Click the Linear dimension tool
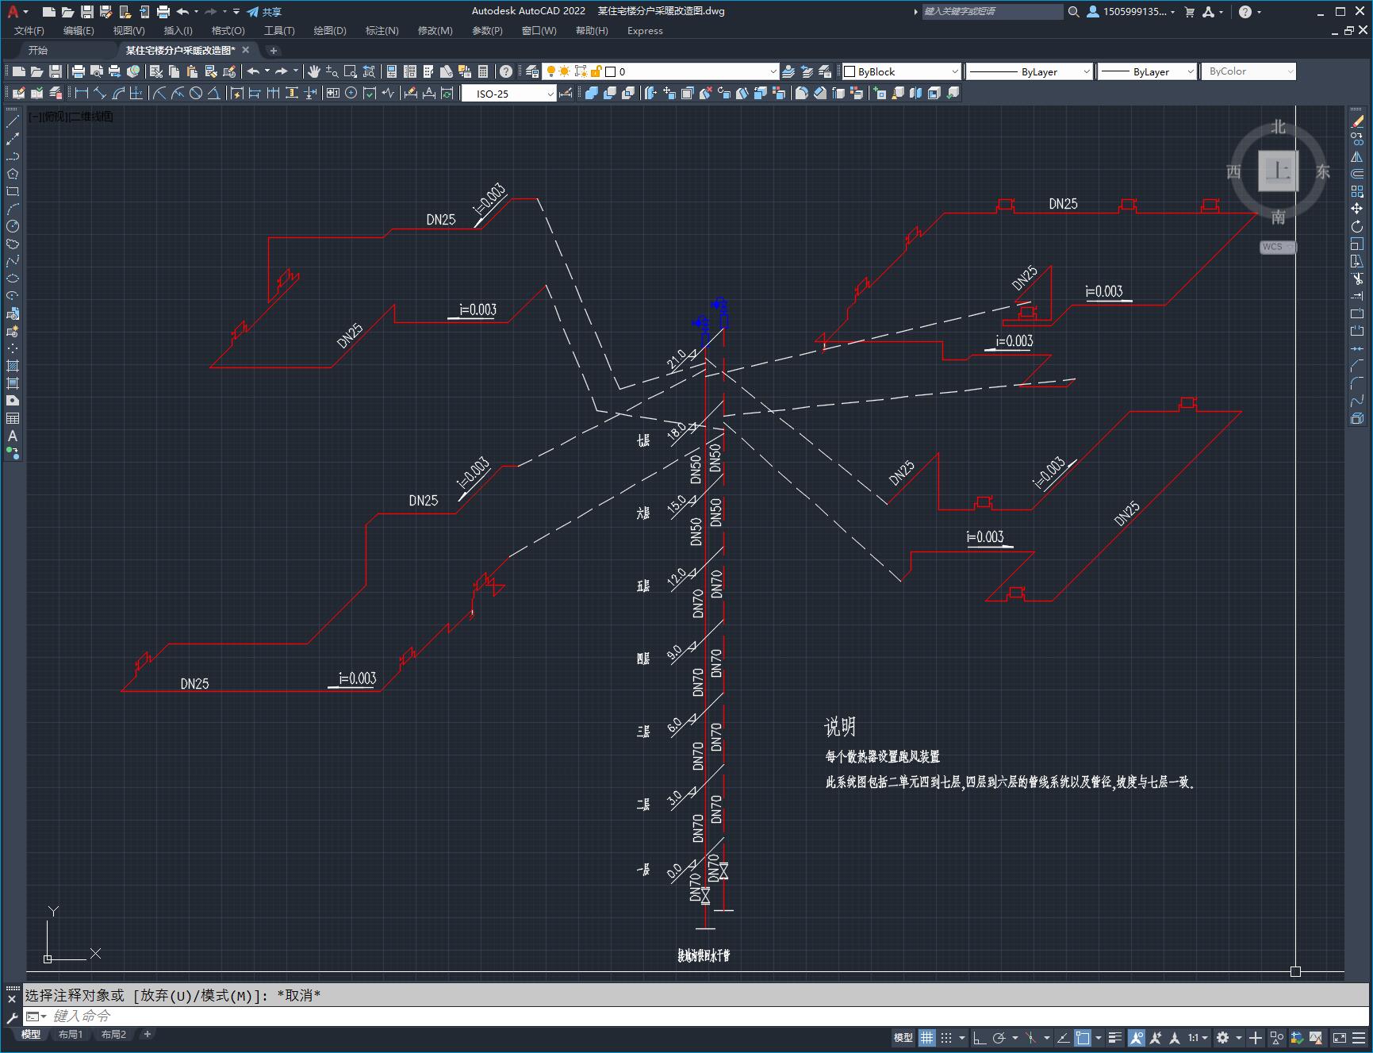The height and width of the screenshot is (1053, 1373). (x=82, y=93)
